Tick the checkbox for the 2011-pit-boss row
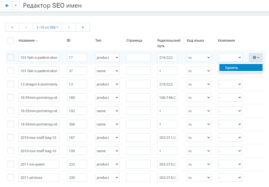This screenshot has width=269, height=187. click(x=11, y=177)
